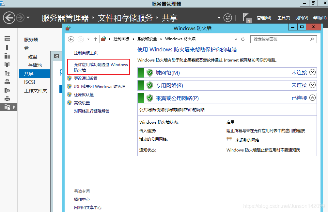This screenshot has height=212, width=328.
Task: Click the firewall icon in address bar
Action: [104, 39]
